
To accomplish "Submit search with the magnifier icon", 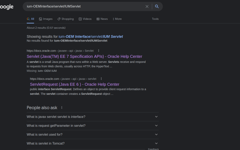I will click(x=157, y=6).
